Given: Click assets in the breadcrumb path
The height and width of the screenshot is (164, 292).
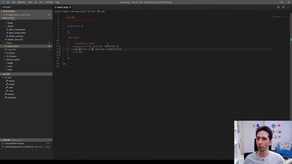Looking at the screenshot, I should pos(57,11).
